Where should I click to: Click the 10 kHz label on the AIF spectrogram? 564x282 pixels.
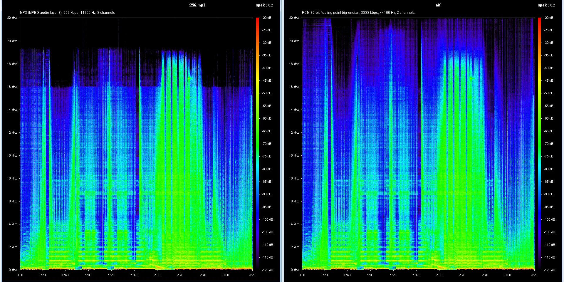294,155
